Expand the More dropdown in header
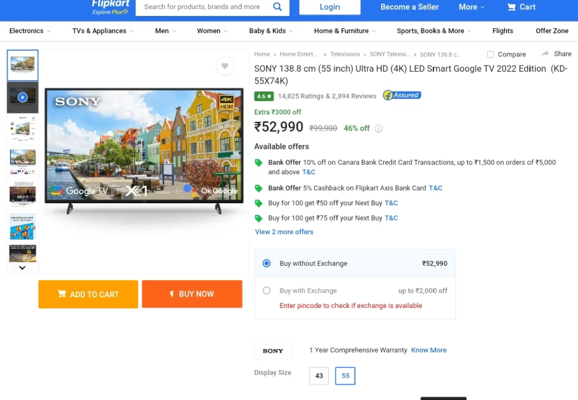The height and width of the screenshot is (400, 578). [x=471, y=7]
